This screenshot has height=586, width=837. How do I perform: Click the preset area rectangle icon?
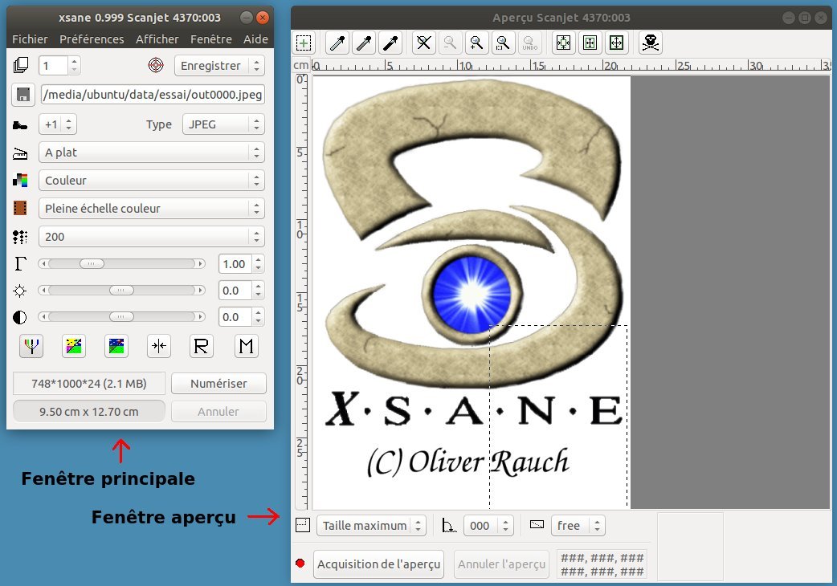coord(303,525)
